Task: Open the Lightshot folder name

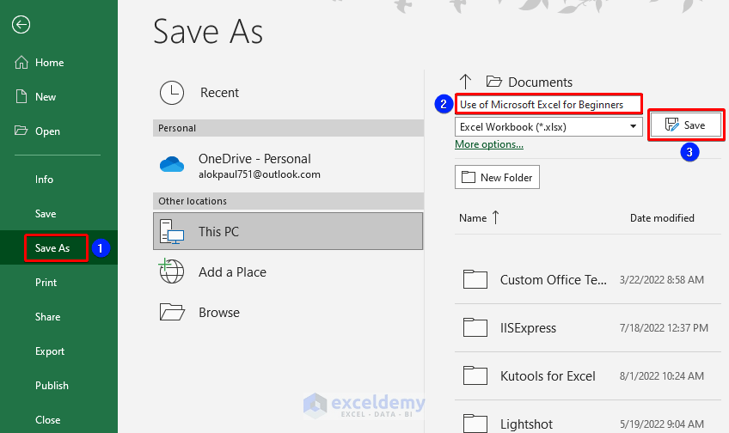Action: click(x=526, y=424)
